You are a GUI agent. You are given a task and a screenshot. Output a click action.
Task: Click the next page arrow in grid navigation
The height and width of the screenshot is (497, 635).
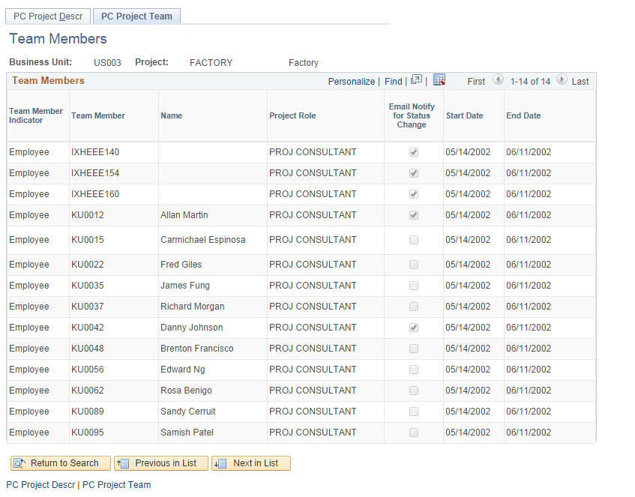(562, 80)
